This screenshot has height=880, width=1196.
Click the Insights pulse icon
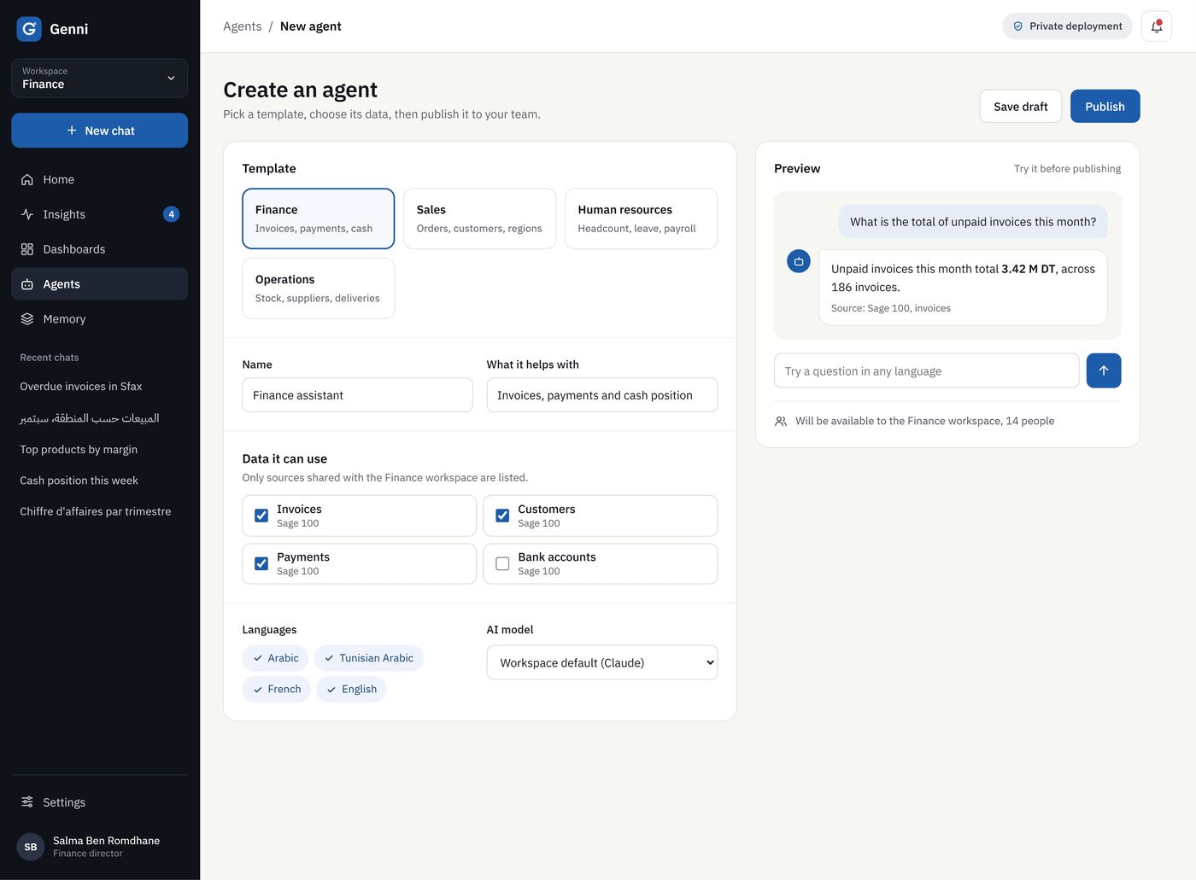[x=27, y=214]
